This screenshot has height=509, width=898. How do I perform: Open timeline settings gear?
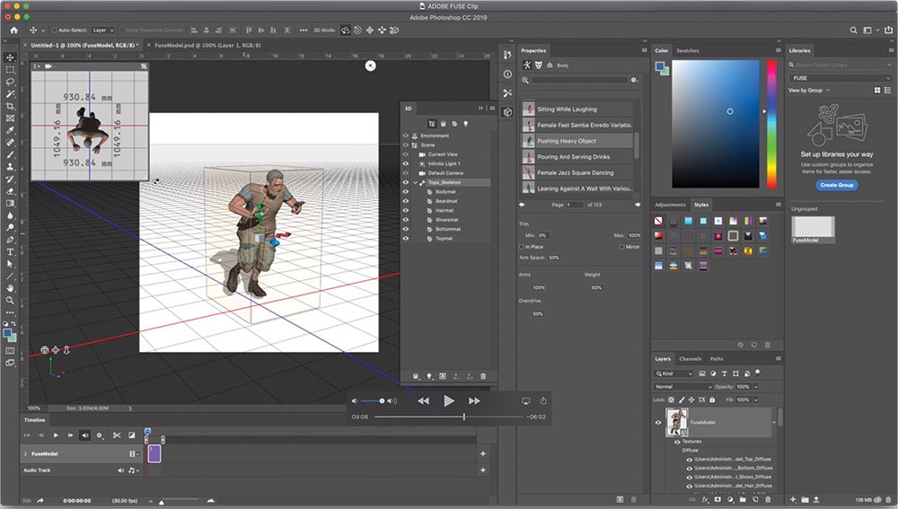(99, 435)
